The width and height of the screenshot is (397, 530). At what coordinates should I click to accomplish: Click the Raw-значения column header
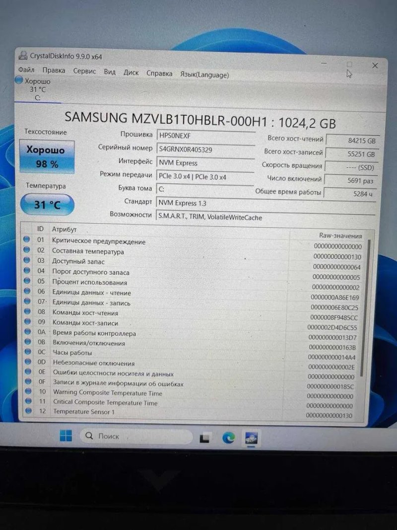[340, 235]
